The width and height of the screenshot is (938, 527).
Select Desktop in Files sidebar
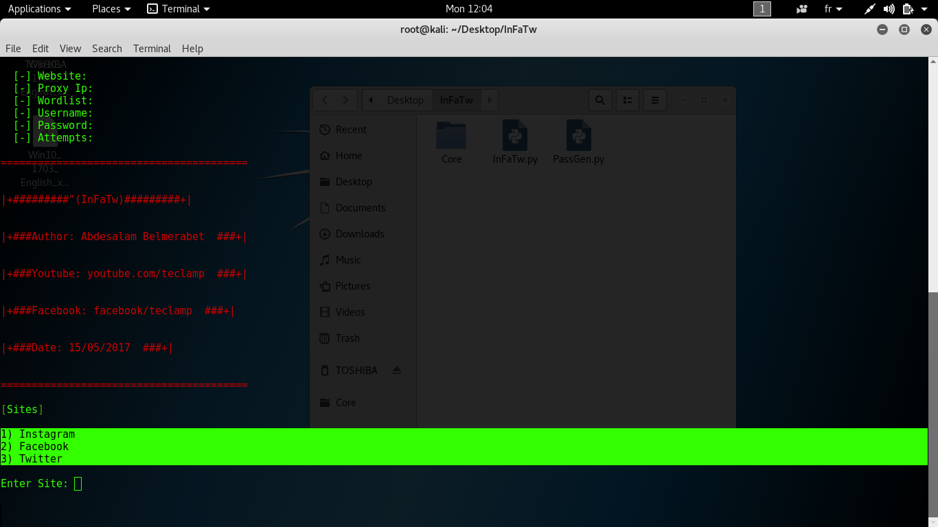[x=363, y=182]
